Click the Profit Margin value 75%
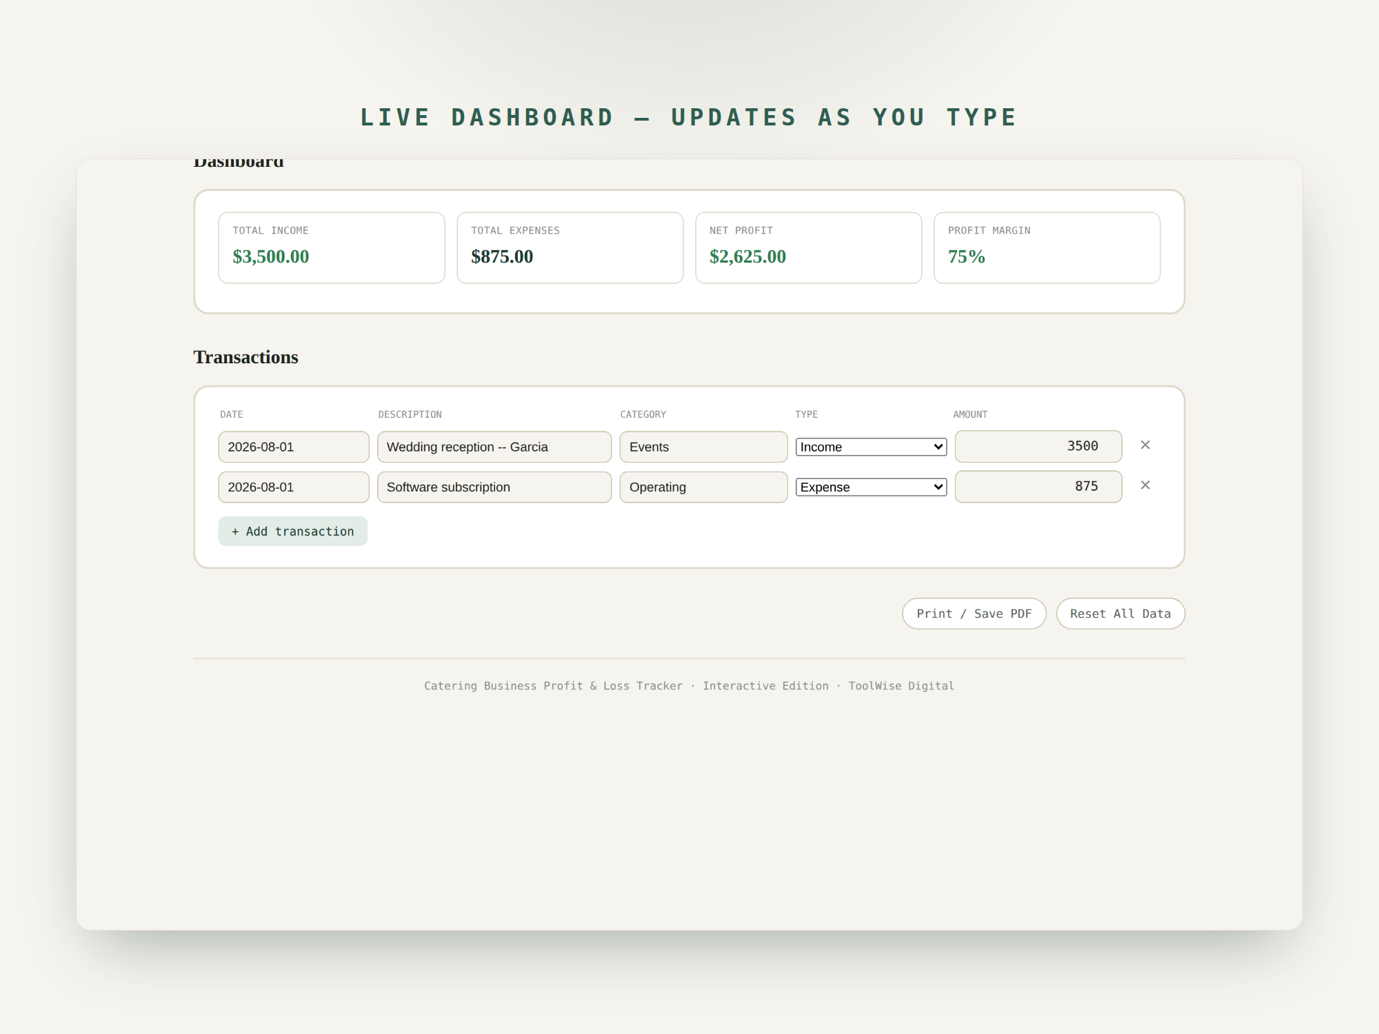The image size is (1379, 1034). point(966,256)
